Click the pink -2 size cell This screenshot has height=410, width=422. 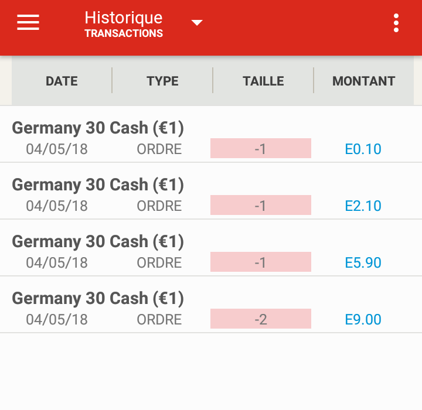261,319
